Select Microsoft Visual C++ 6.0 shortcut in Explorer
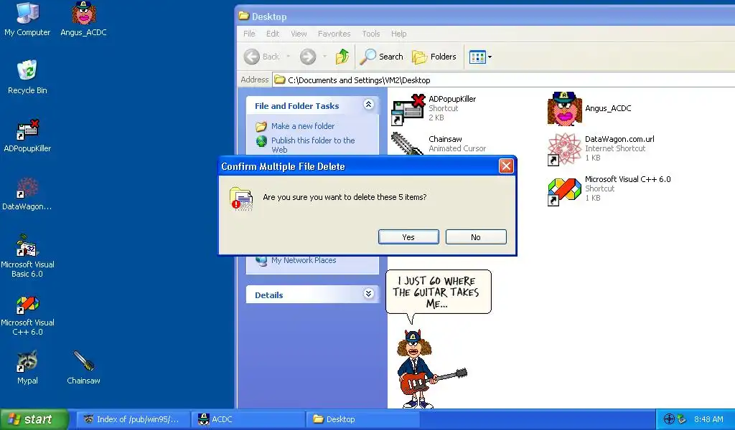The width and height of the screenshot is (735, 430). click(x=609, y=189)
